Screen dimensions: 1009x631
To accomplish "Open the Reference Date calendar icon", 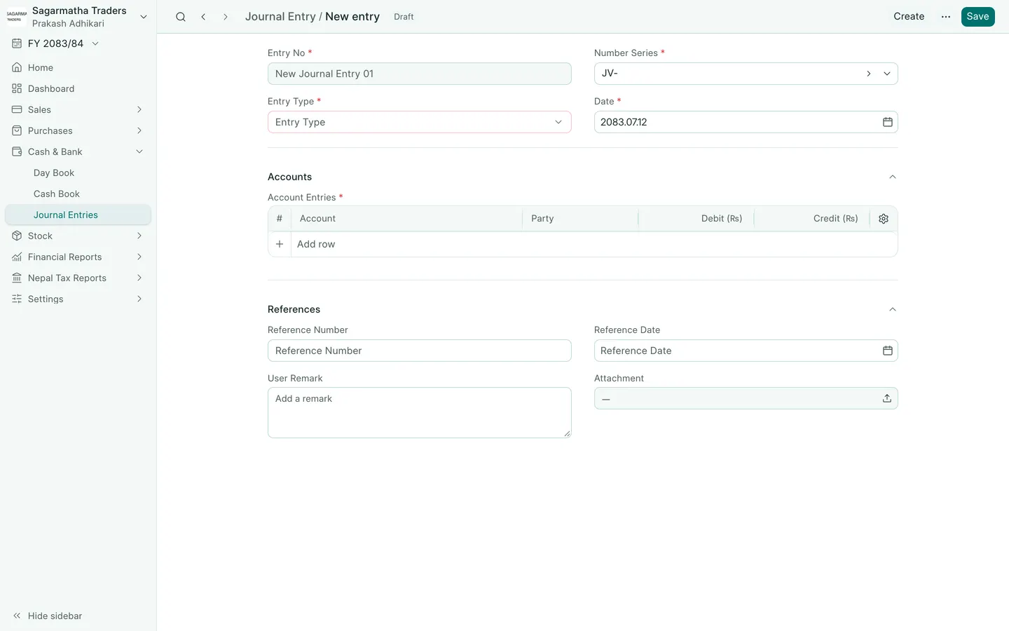I will pyautogui.click(x=887, y=351).
